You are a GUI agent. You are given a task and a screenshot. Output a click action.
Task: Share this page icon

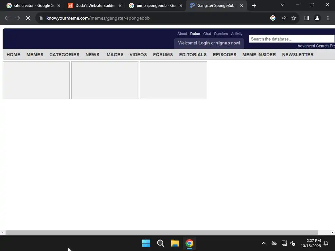283,18
